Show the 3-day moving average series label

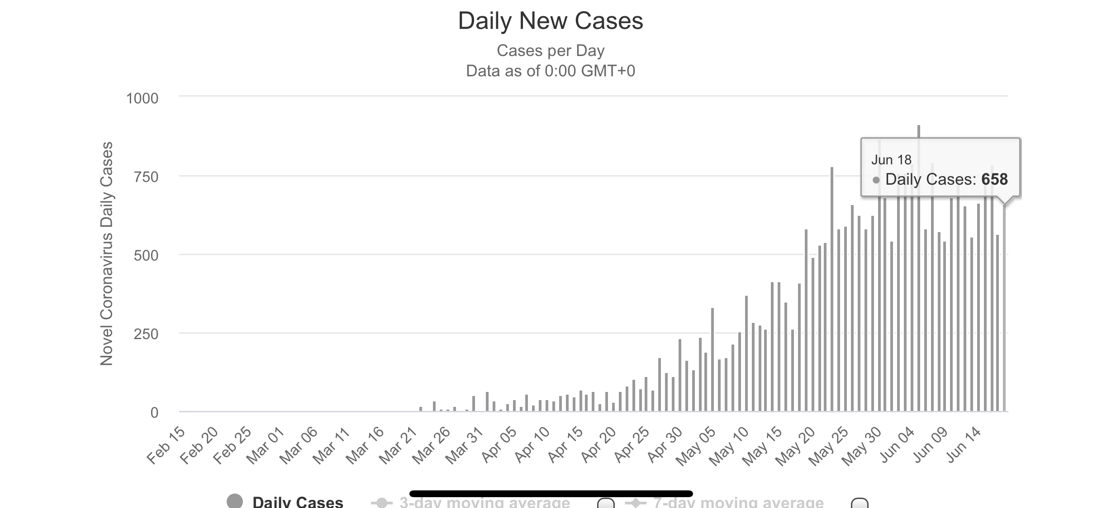pos(484,503)
